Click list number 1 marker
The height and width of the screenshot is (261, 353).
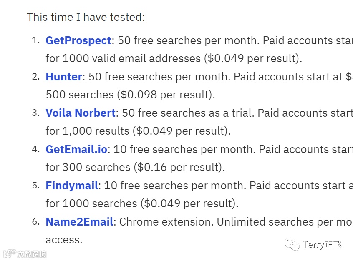pyautogui.click(x=36, y=40)
